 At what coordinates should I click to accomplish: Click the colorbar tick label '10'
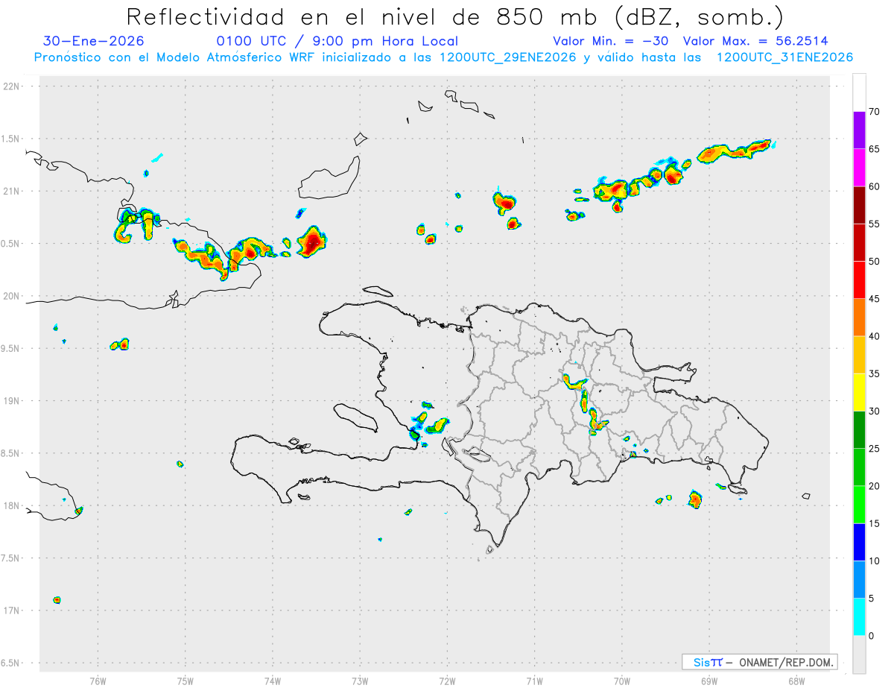(874, 561)
